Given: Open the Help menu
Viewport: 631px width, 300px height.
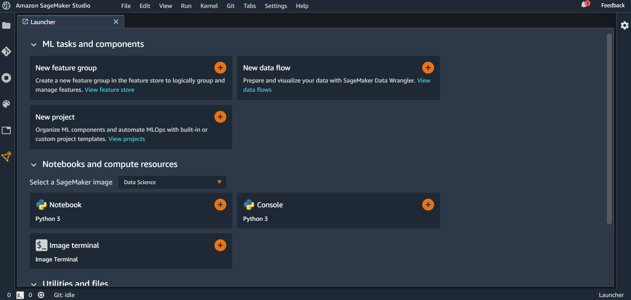Looking at the screenshot, I should pos(302,6).
